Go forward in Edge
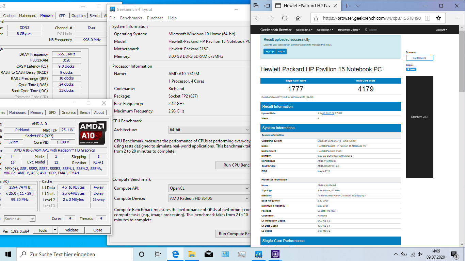 (x=271, y=18)
